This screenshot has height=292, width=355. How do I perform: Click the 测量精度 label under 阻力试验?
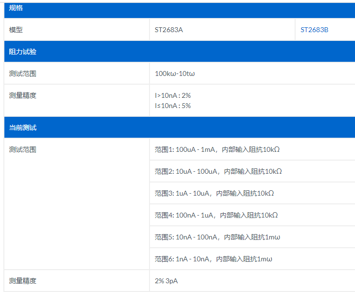click(22, 95)
